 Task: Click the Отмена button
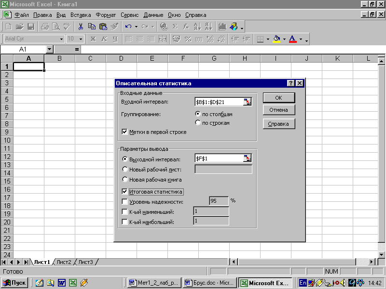[x=279, y=110]
